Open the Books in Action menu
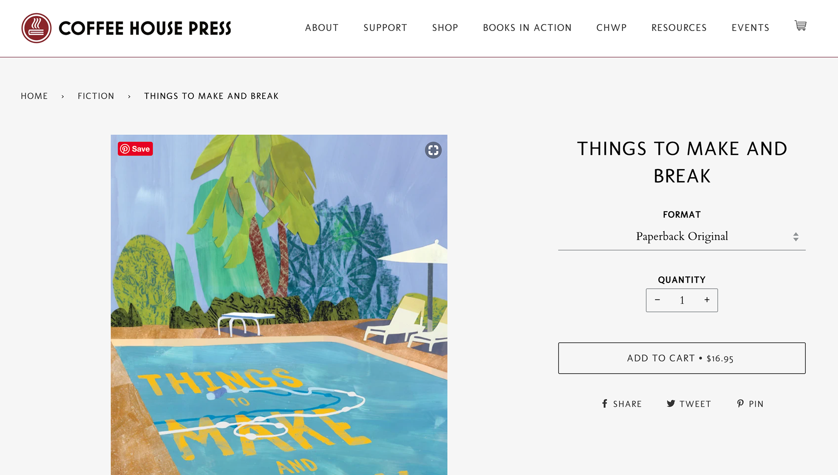Viewport: 838px width, 475px height. [527, 28]
